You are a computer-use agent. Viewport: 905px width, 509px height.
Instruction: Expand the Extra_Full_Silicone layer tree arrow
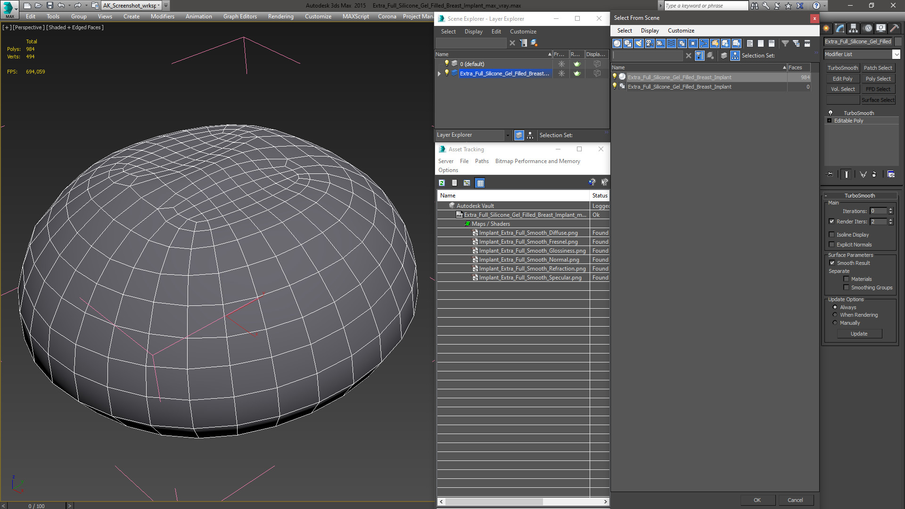pos(439,74)
